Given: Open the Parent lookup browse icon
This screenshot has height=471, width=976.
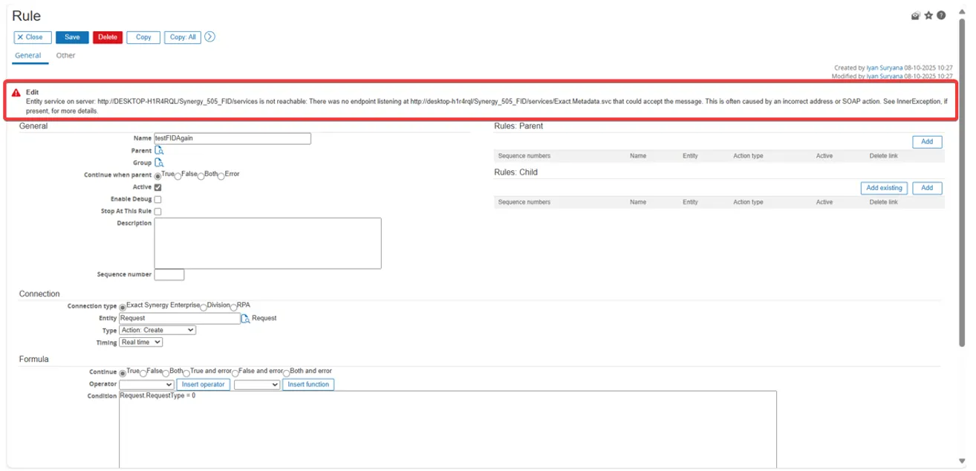Looking at the screenshot, I should click(x=159, y=151).
